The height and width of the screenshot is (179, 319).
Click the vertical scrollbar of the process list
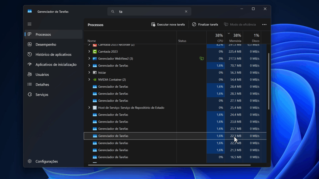click(x=269, y=81)
